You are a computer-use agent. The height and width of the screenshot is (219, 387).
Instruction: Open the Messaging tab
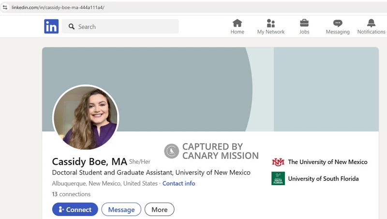[x=338, y=27]
